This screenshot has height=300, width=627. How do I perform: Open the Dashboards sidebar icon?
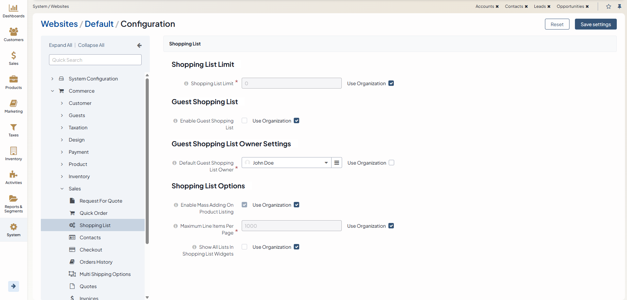click(x=14, y=8)
